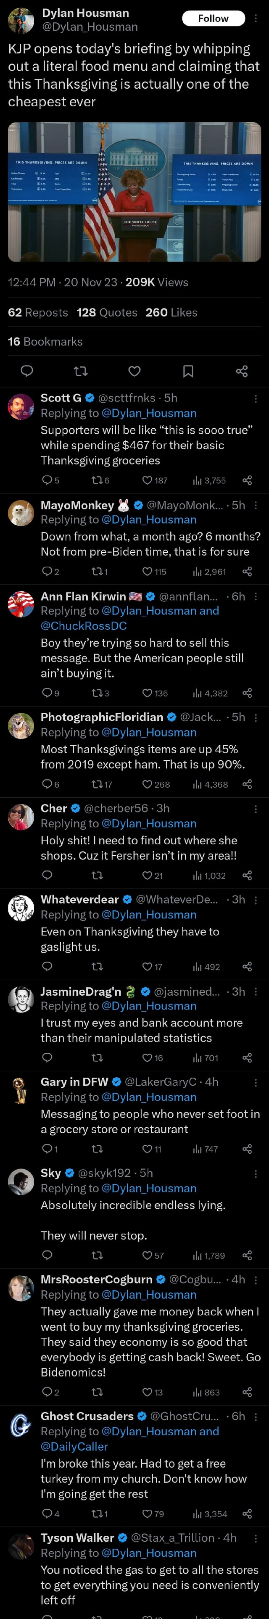Image resolution: width=269 pixels, height=1619 pixels.
Task: Open the White House briefing video thumbnail
Action: (134, 192)
